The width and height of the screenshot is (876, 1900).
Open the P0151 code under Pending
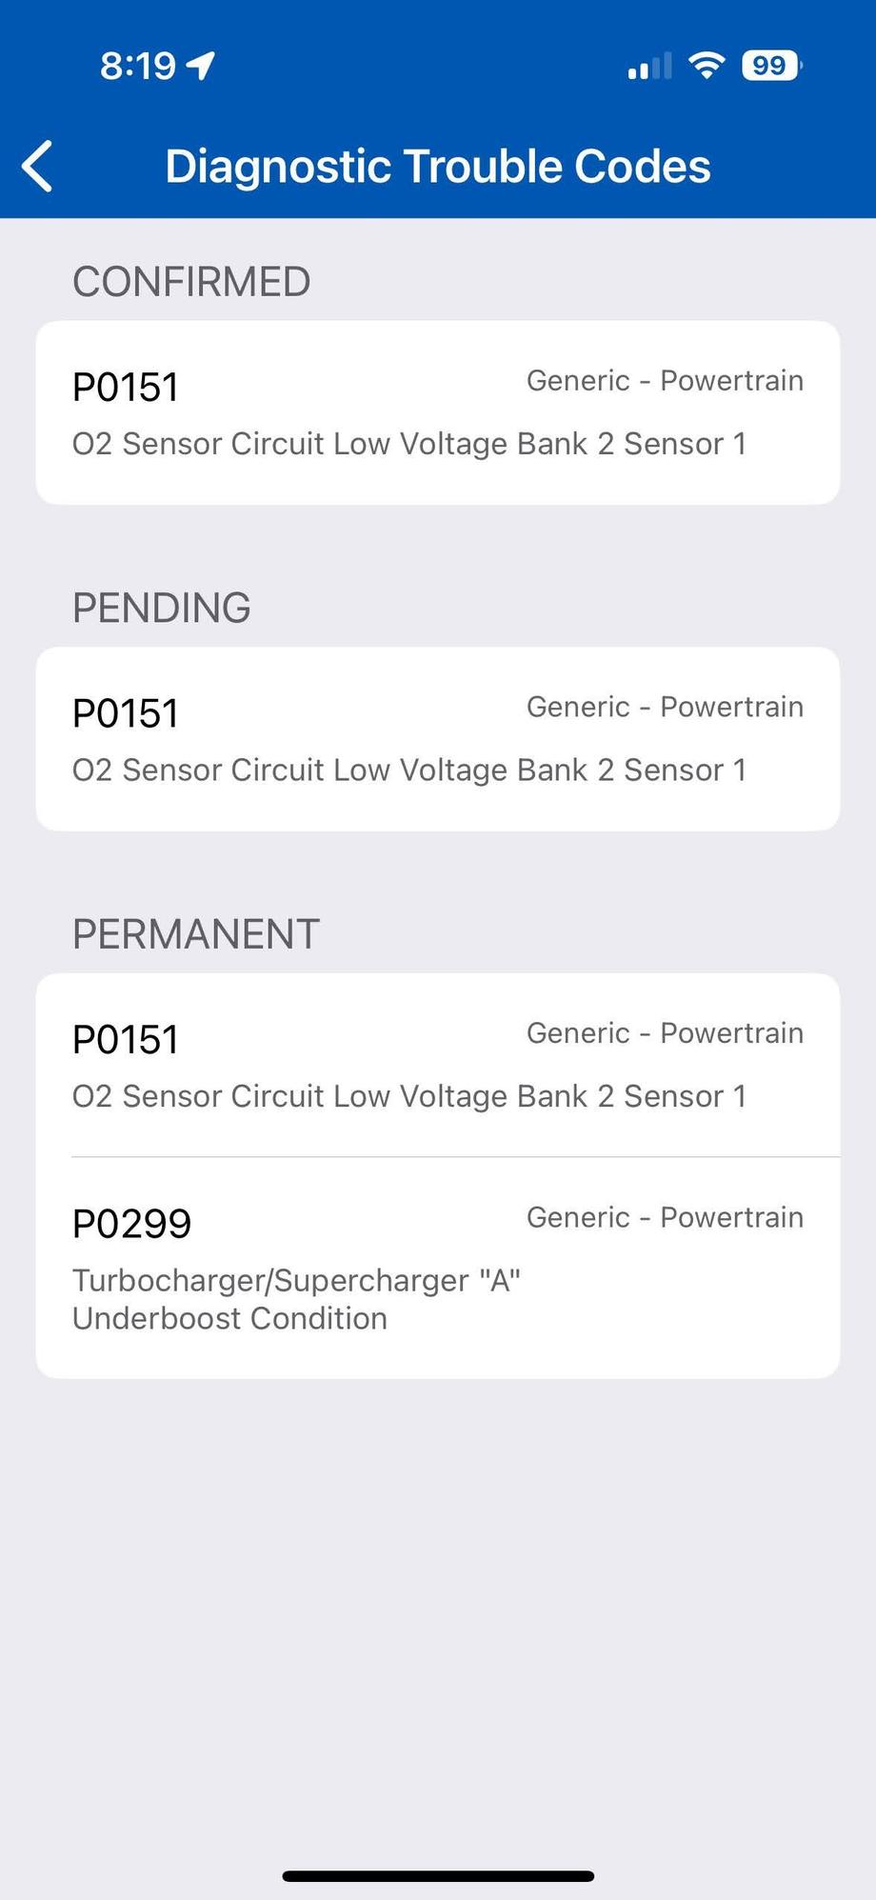pos(126,714)
